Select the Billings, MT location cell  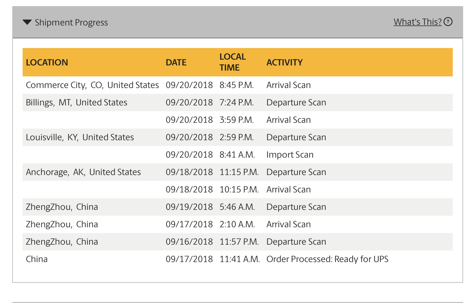(77, 103)
